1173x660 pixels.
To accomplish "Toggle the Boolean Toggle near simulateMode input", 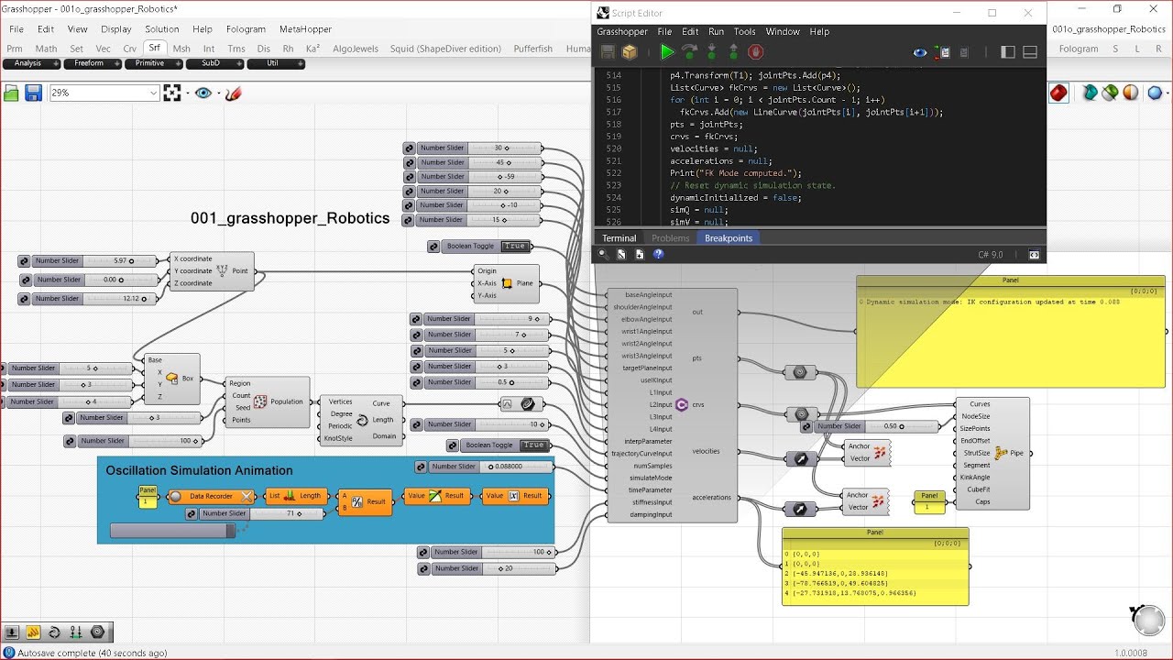I will pyautogui.click(x=533, y=445).
